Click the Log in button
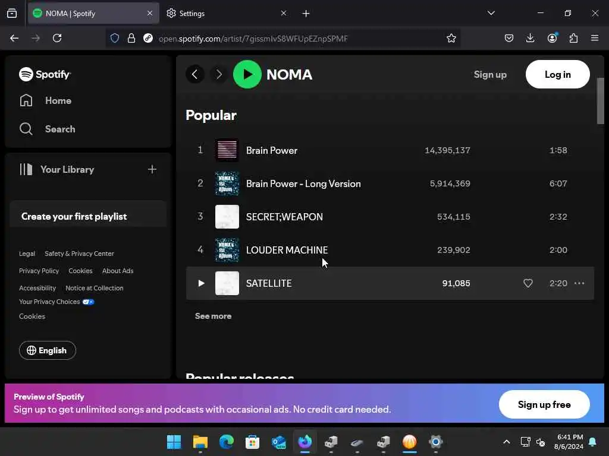 [x=557, y=74]
